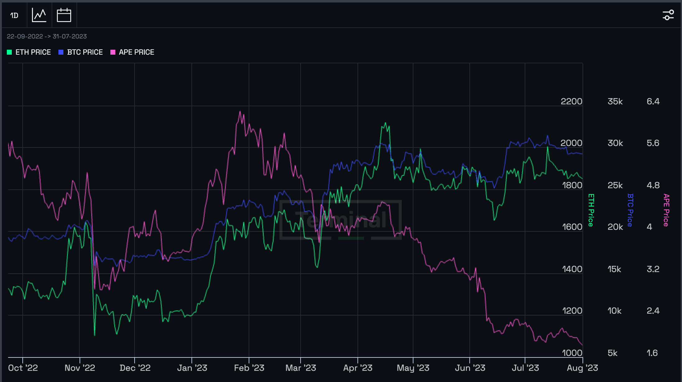Click the date range text 22-09-2022 -> 31-07-2023
The image size is (682, 382).
[x=47, y=36]
